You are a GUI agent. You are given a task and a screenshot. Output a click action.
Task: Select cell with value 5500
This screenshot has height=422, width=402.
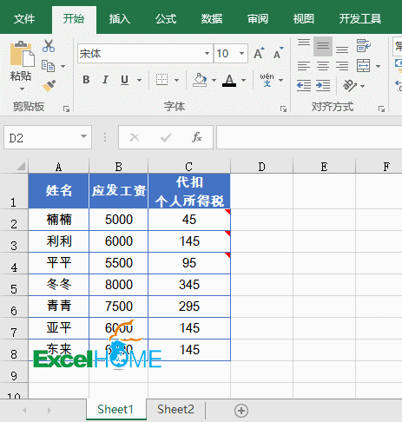[x=119, y=263]
